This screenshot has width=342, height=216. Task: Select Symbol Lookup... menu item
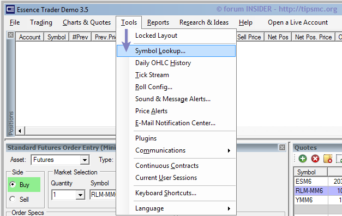tap(176, 51)
